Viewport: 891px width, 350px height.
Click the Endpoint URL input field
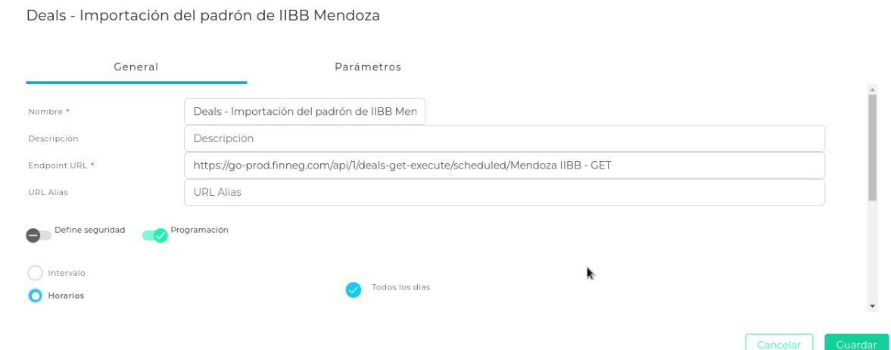coord(503,166)
